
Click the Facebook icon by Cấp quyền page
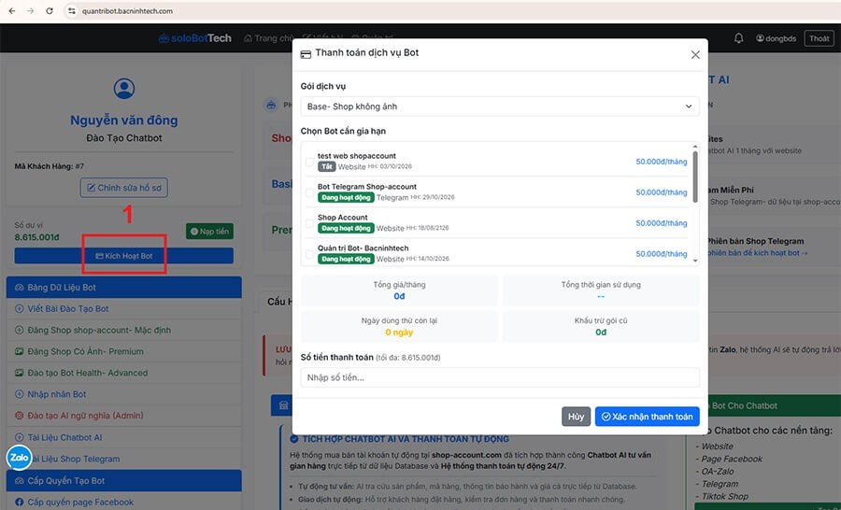20,502
